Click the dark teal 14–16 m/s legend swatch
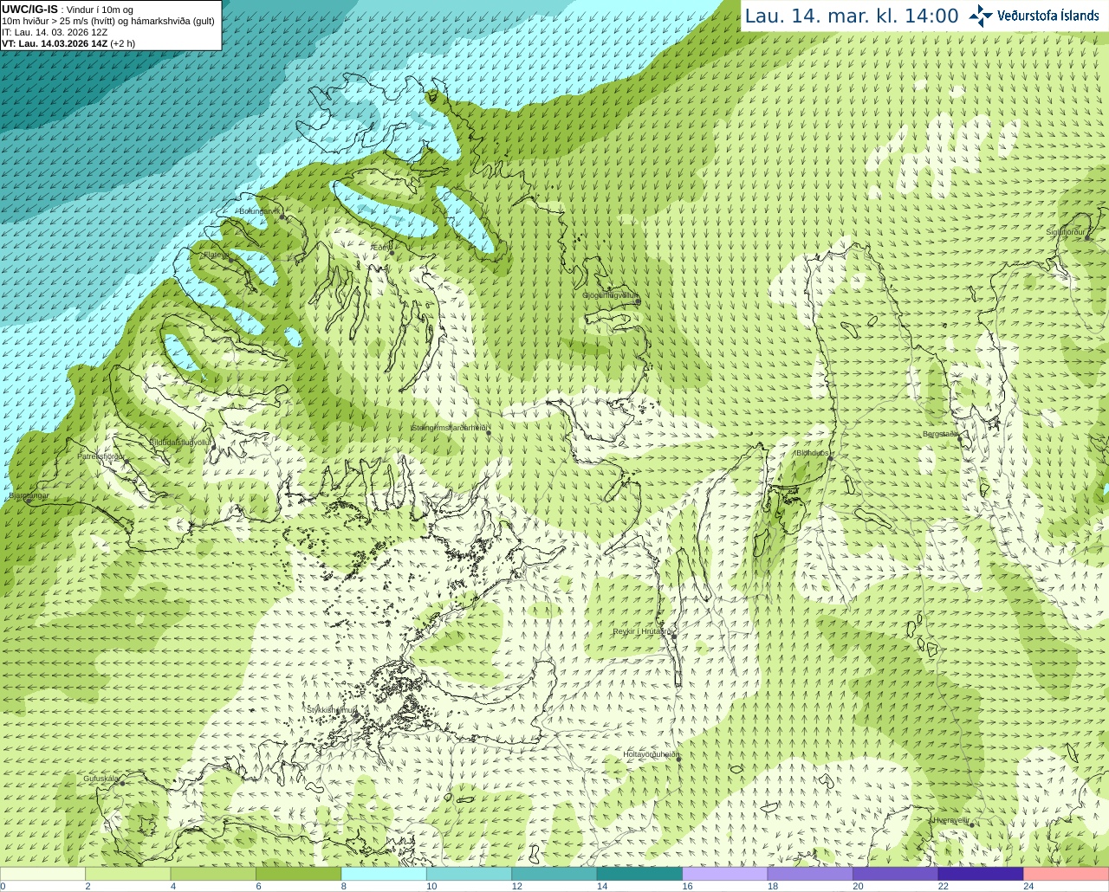This screenshot has width=1109, height=892. 639,874
